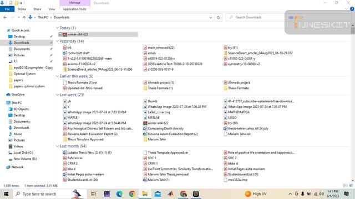Switch to details view layout icon
This screenshot has width=355, height=199.
[345, 186]
